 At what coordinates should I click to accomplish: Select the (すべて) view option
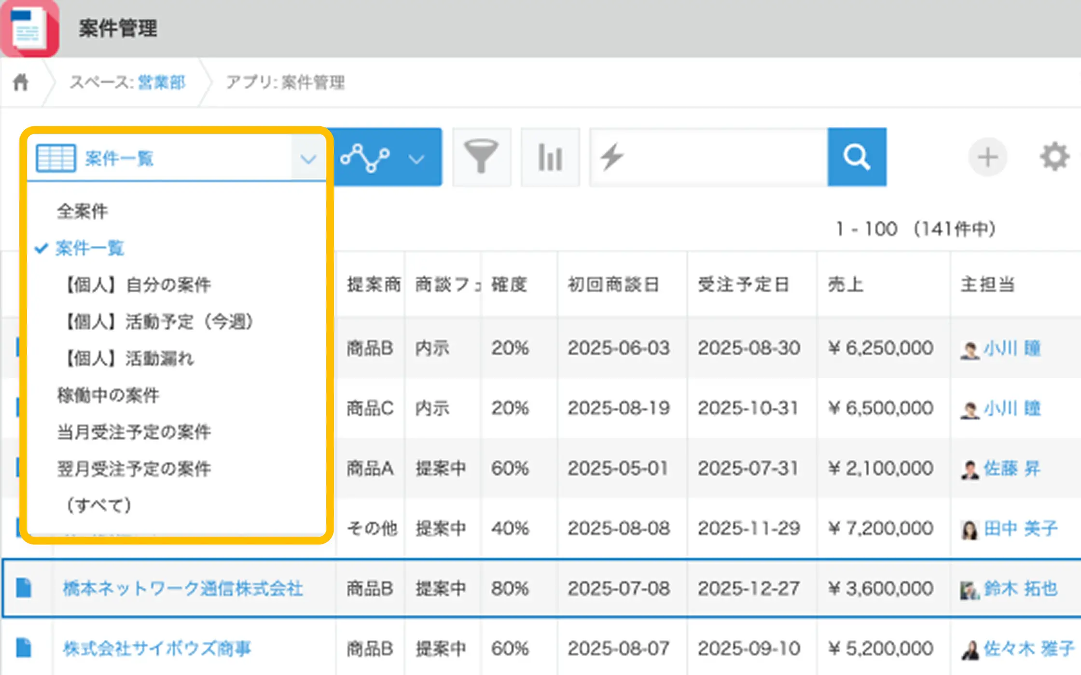[x=99, y=505]
